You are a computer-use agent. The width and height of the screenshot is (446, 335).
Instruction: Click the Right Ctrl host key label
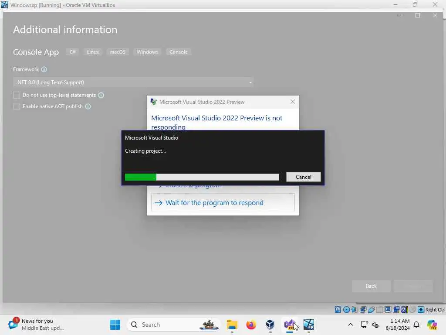(435, 310)
